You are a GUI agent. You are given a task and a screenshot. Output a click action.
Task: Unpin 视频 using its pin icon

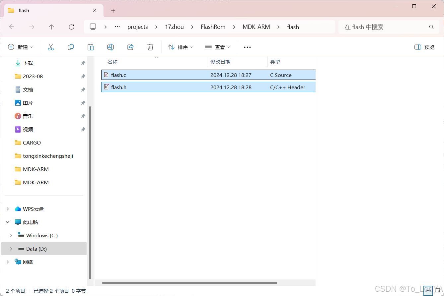pos(83,129)
